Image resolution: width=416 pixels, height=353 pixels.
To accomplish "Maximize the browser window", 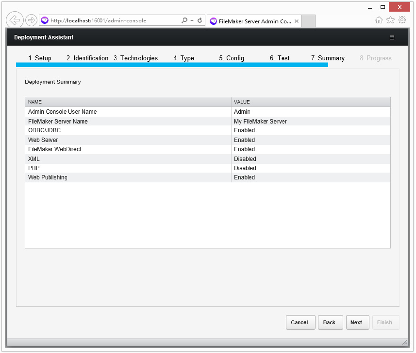I will click(383, 7).
